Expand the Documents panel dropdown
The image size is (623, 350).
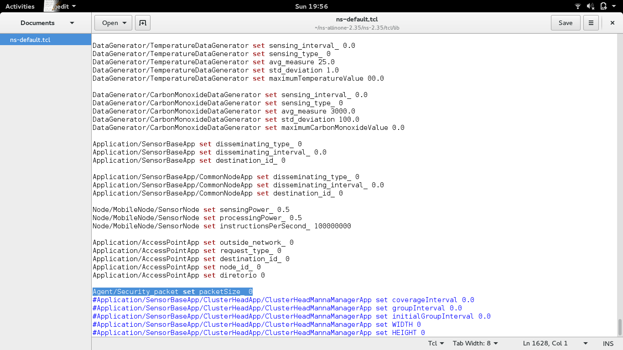pyautogui.click(x=72, y=23)
